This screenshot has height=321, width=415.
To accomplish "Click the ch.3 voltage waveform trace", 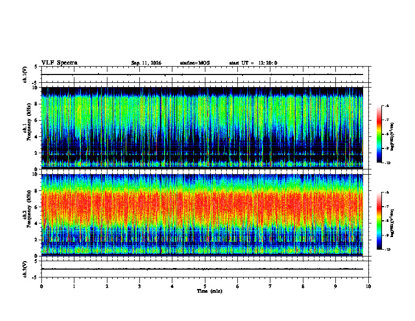I will (x=202, y=269).
